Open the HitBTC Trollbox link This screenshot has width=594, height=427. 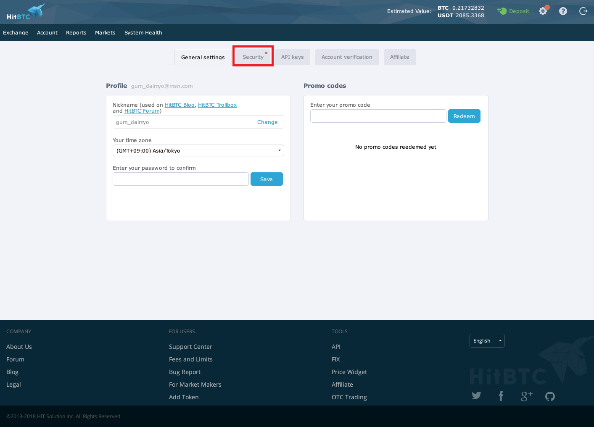click(217, 105)
